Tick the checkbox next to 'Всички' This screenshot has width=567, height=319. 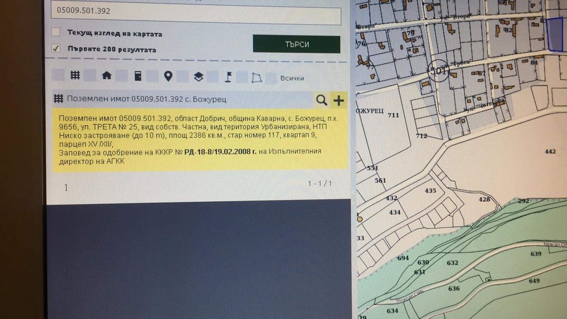[271, 78]
